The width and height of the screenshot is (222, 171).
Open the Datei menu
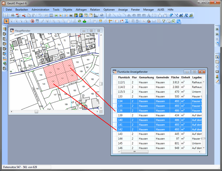point(9,10)
